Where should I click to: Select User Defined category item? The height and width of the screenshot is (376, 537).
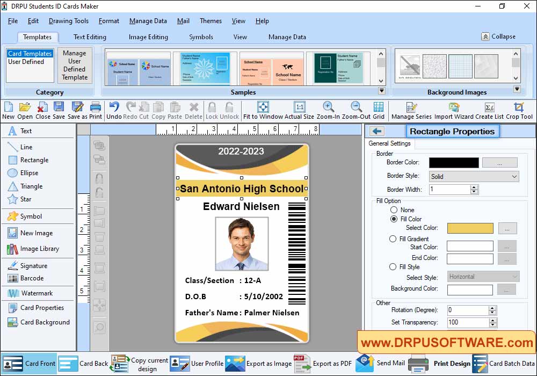click(x=26, y=62)
